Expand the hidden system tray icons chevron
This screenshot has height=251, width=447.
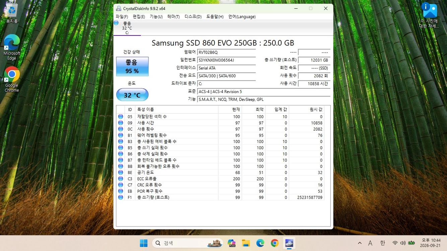point(360,243)
